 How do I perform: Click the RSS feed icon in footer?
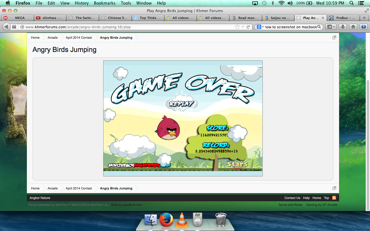[334, 198]
